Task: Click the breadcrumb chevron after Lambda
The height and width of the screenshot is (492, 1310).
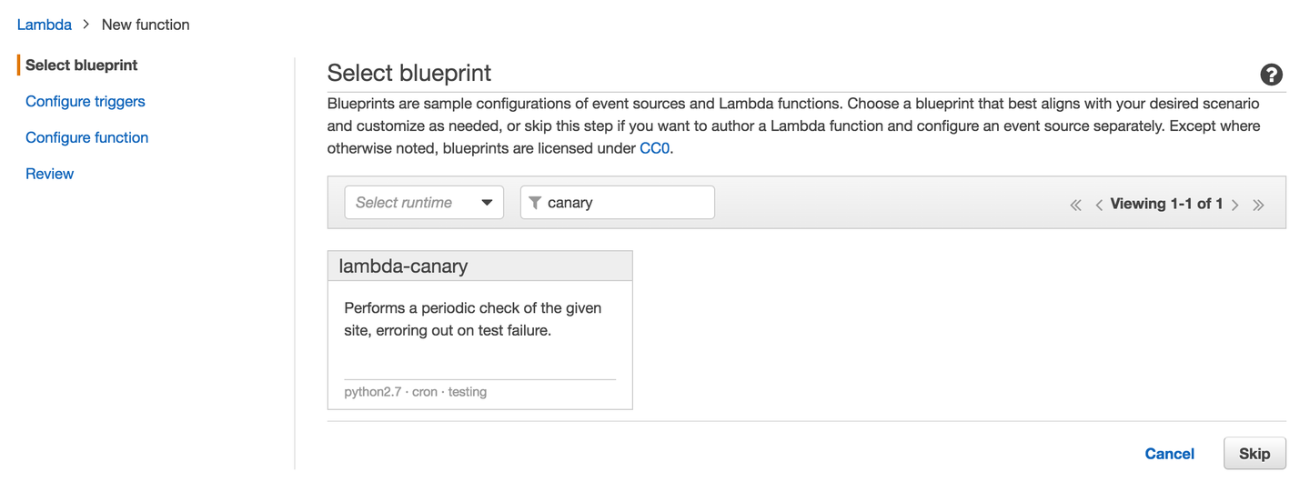Action: click(x=86, y=25)
